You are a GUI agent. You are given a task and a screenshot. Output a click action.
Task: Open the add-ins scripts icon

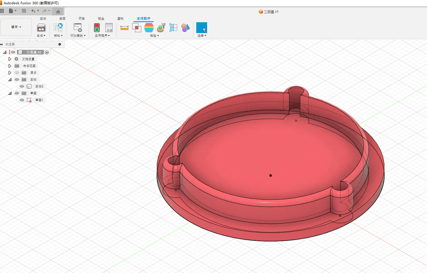[78, 28]
